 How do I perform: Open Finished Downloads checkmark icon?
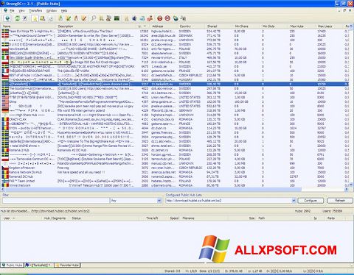[x=69, y=18]
